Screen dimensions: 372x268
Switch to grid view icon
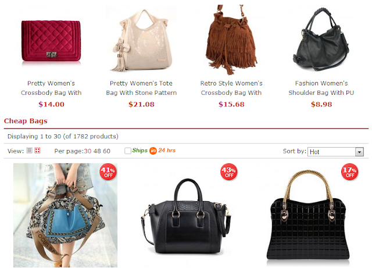tap(37, 151)
